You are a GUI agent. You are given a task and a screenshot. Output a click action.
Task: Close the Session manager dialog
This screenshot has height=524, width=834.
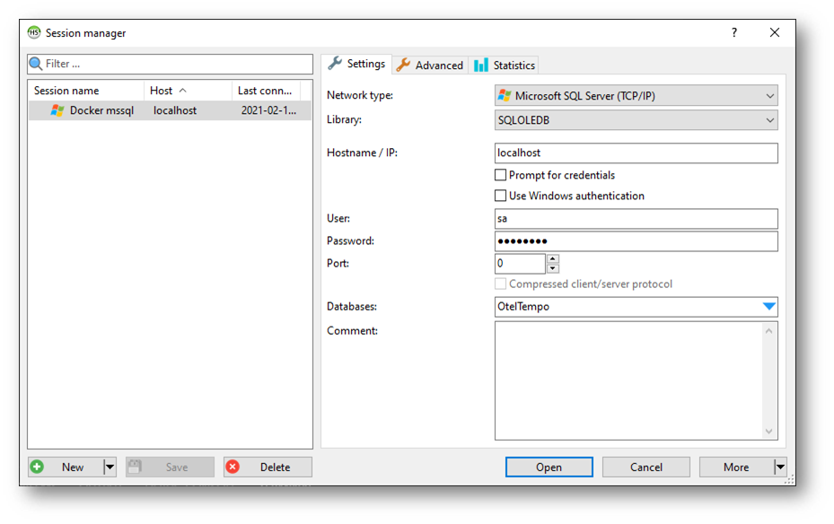[x=775, y=32]
